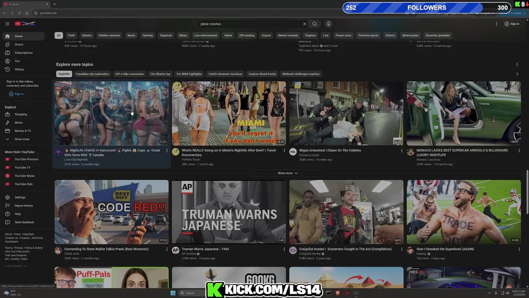Open options menu for Craigslist Hunter video

tap(401, 249)
